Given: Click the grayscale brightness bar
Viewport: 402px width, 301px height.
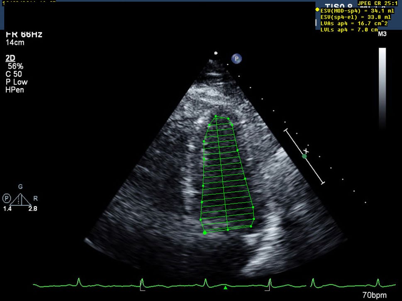Looking at the screenshot, I should point(382,89).
